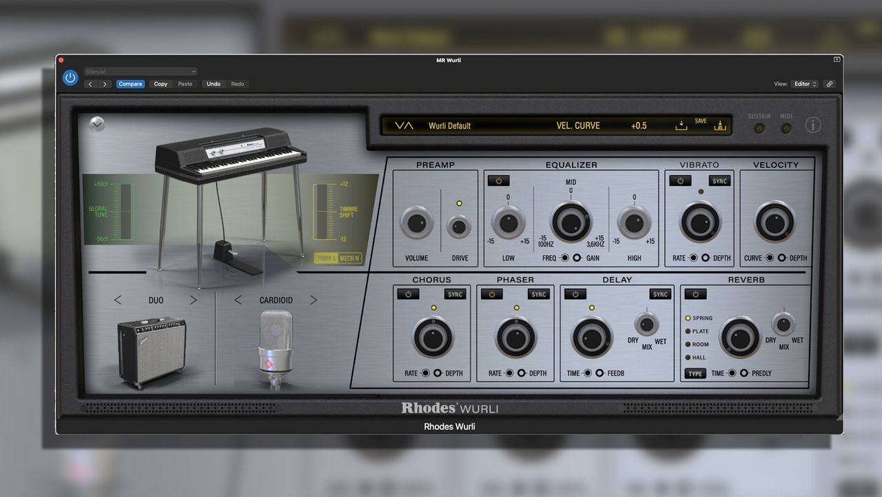Click the preset browse arrows icon in display
Viewport: 882px width, 497px height.
[404, 125]
